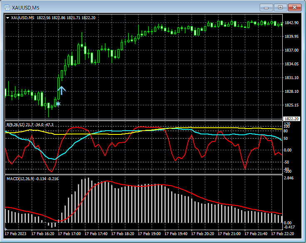Close the XAUUSD,M5 chart window
This screenshot has height=243, width=306.
coord(294,7)
